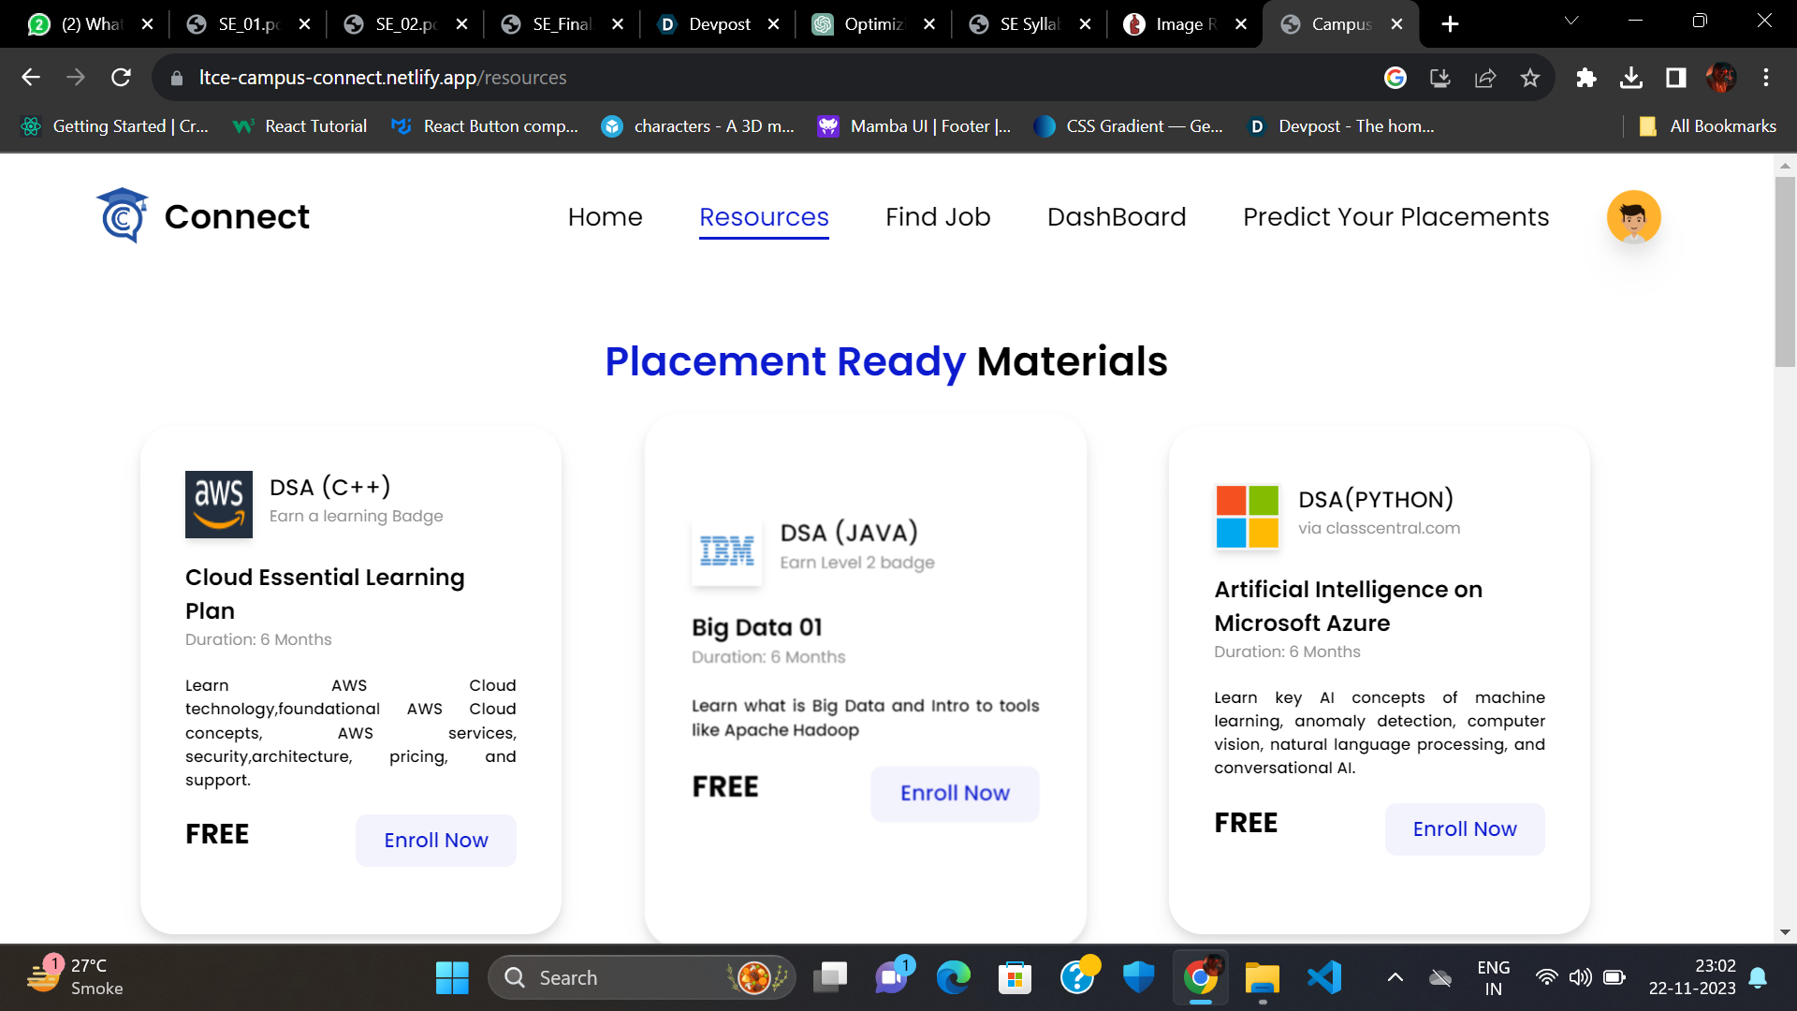Open Chrome downloads icon
Viewport: 1797px width, 1011px height.
pyautogui.click(x=1631, y=78)
